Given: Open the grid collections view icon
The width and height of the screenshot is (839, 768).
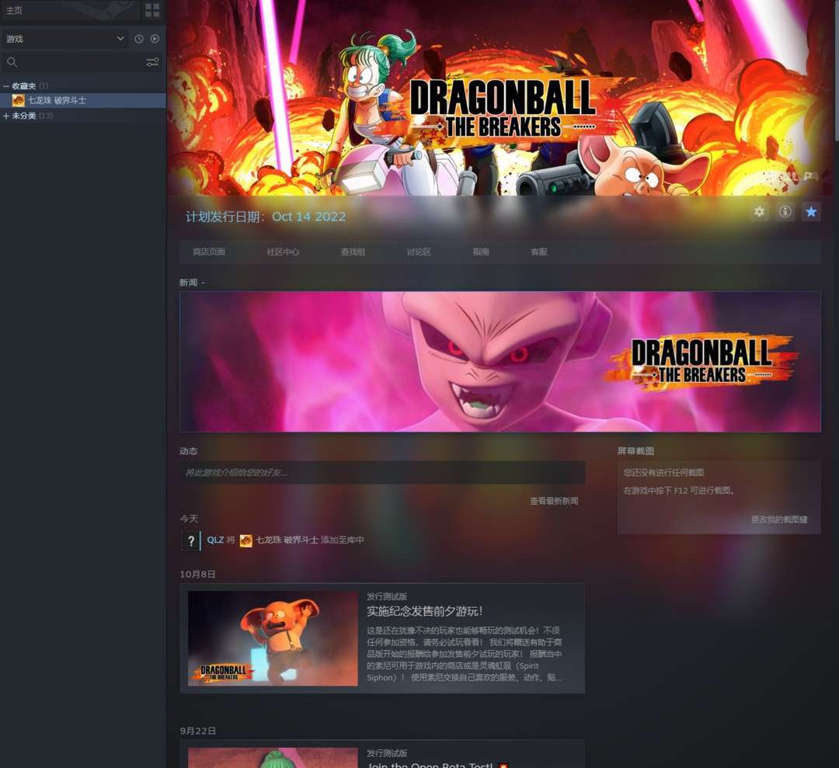Looking at the screenshot, I should [x=152, y=10].
